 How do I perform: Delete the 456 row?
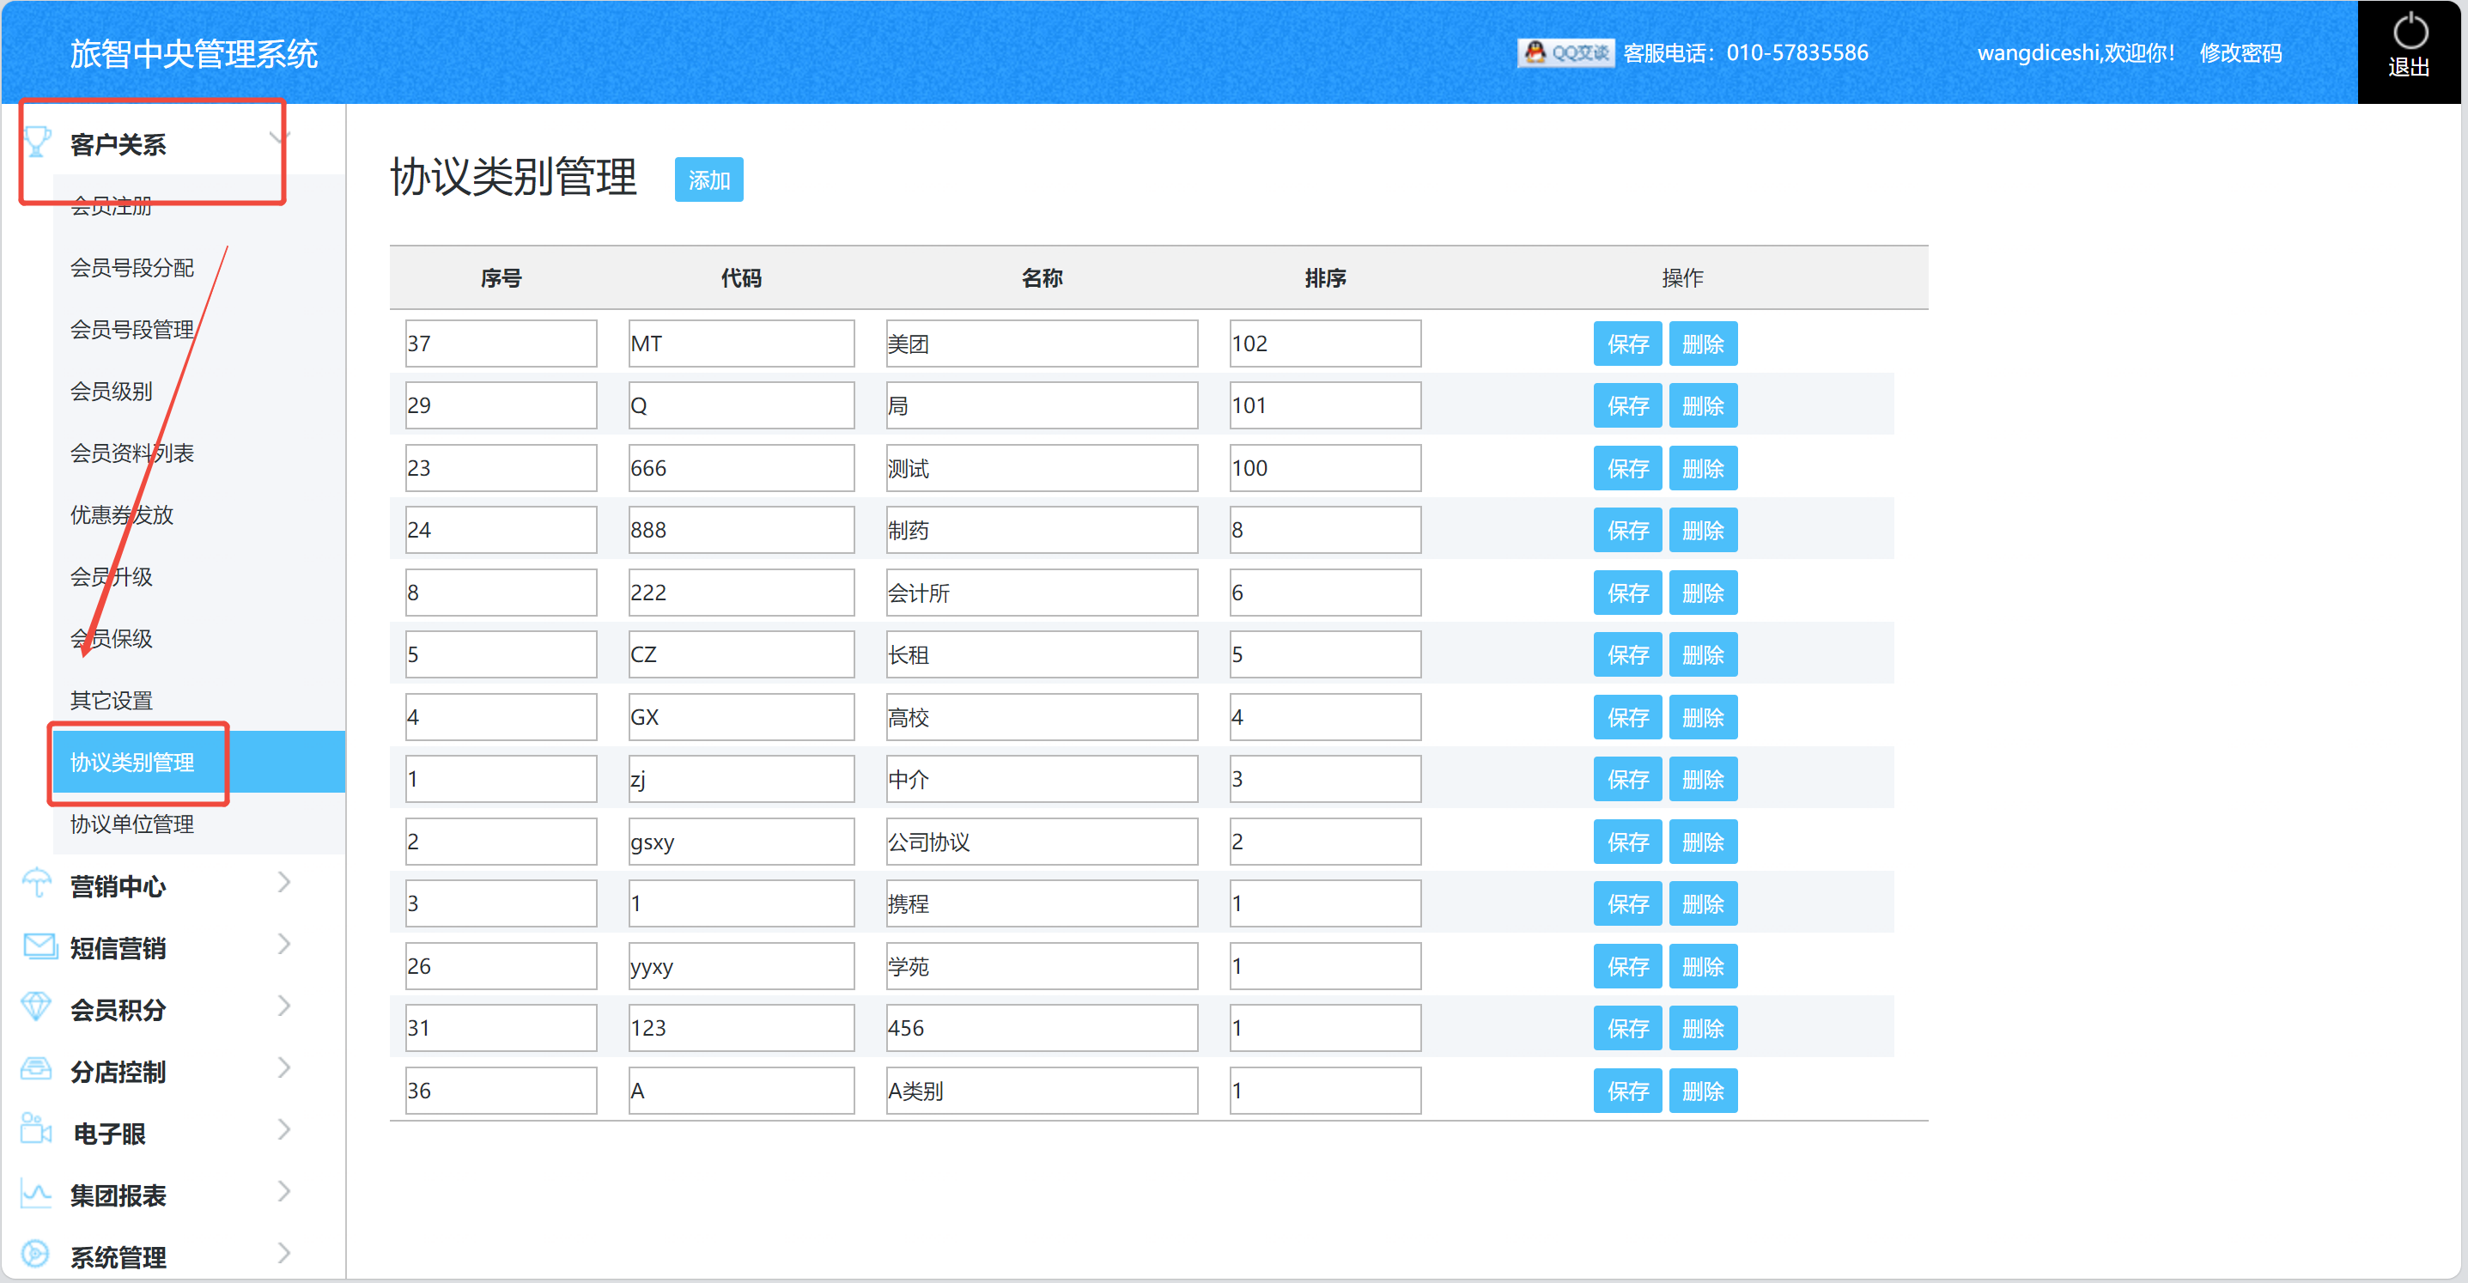click(1703, 1029)
